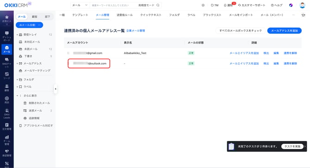Collapse the さらに表示 section
This screenshot has width=310, height=168.
[17, 96]
